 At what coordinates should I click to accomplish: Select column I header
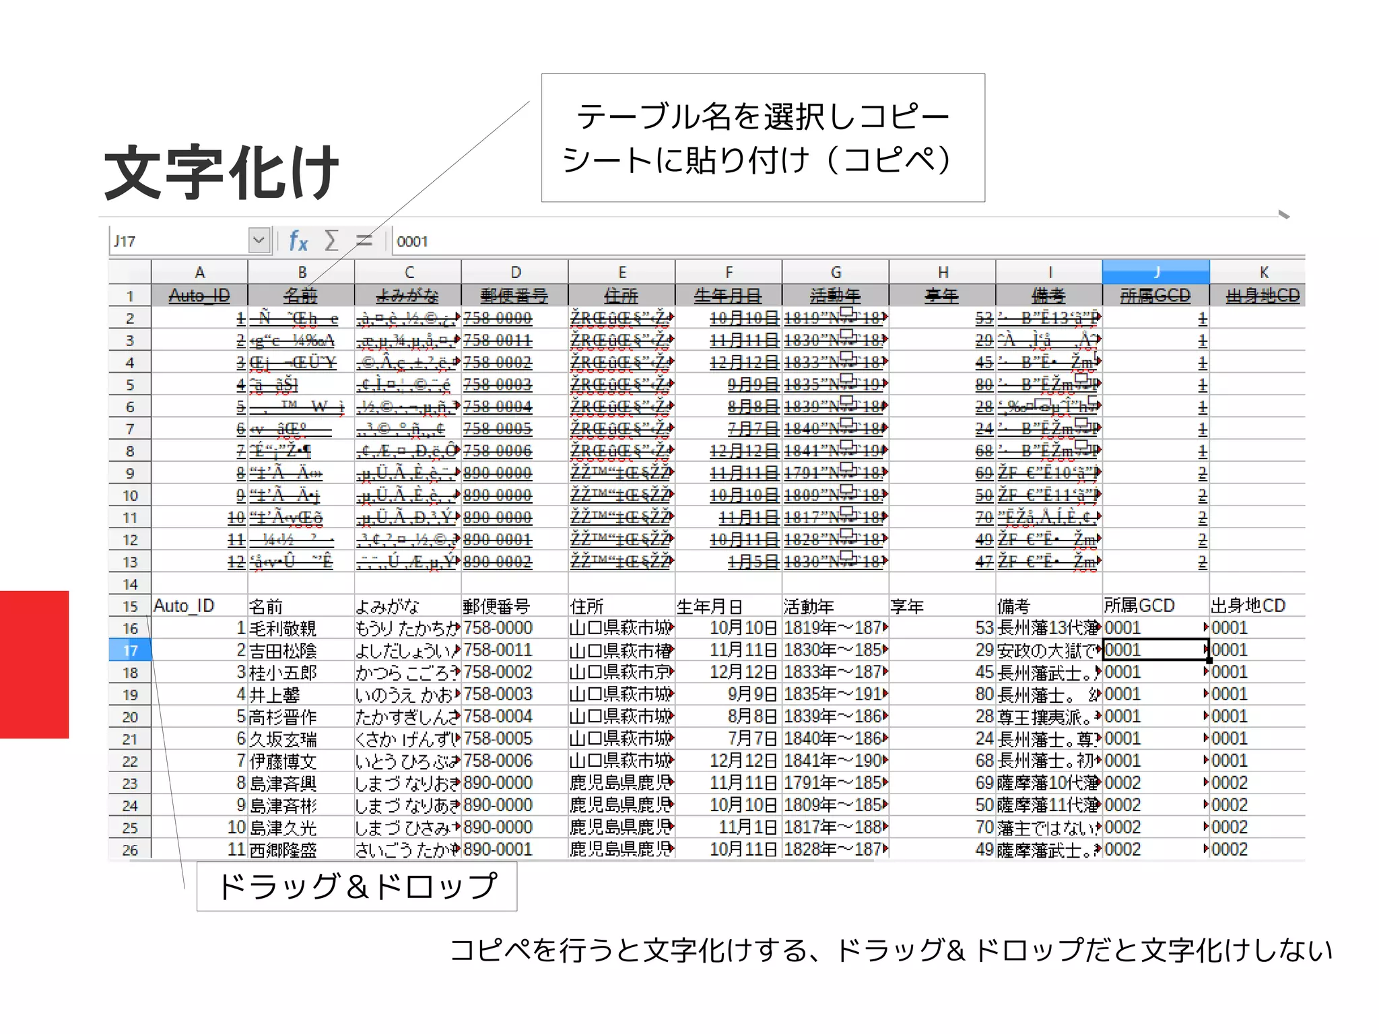coord(1049,272)
